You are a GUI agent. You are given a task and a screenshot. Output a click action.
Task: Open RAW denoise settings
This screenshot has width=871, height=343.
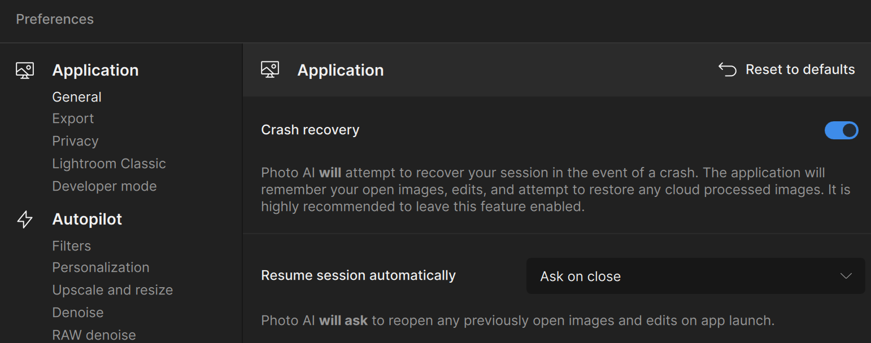point(94,334)
